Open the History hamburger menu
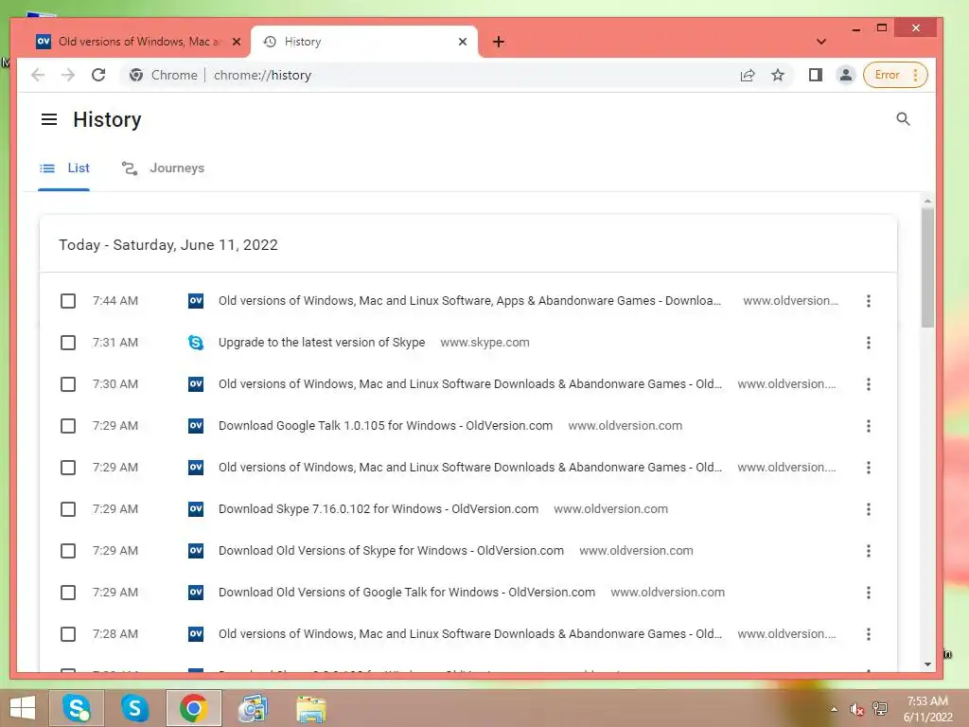This screenshot has height=727, width=969. tap(49, 119)
